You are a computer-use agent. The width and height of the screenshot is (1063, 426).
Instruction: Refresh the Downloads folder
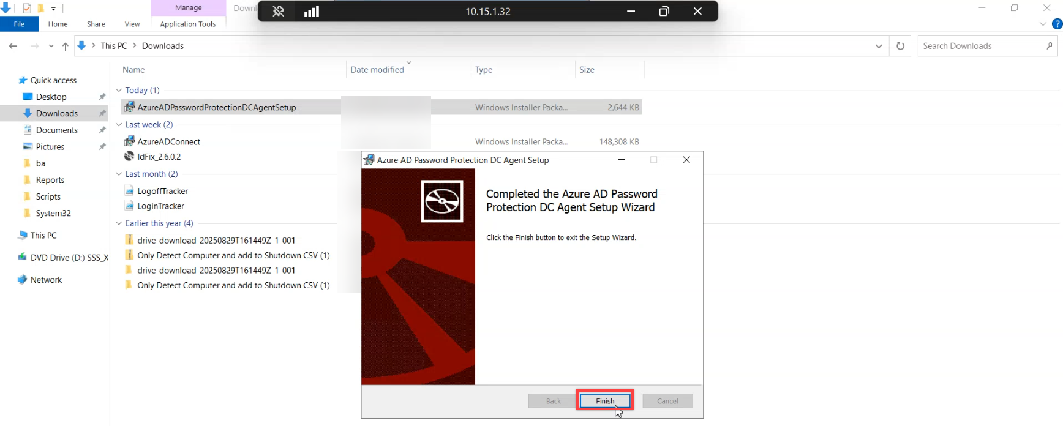point(900,46)
